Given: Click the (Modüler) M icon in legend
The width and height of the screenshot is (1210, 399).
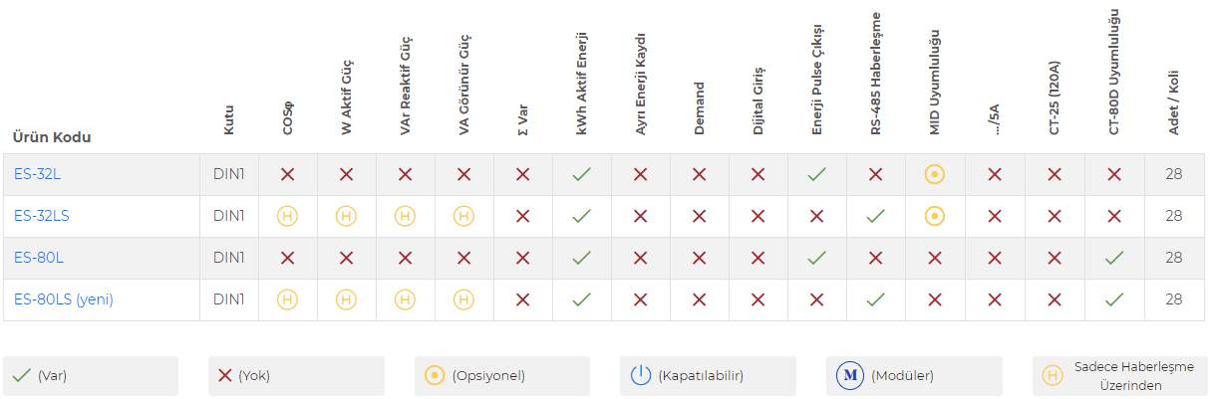Looking at the screenshot, I should click(850, 376).
